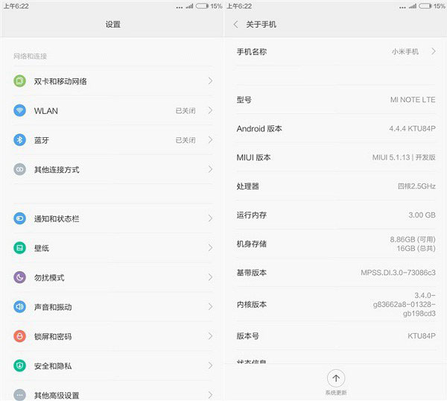This screenshot has width=447, height=401.
Task: Tap the 内核版本 label
Action: click(252, 305)
